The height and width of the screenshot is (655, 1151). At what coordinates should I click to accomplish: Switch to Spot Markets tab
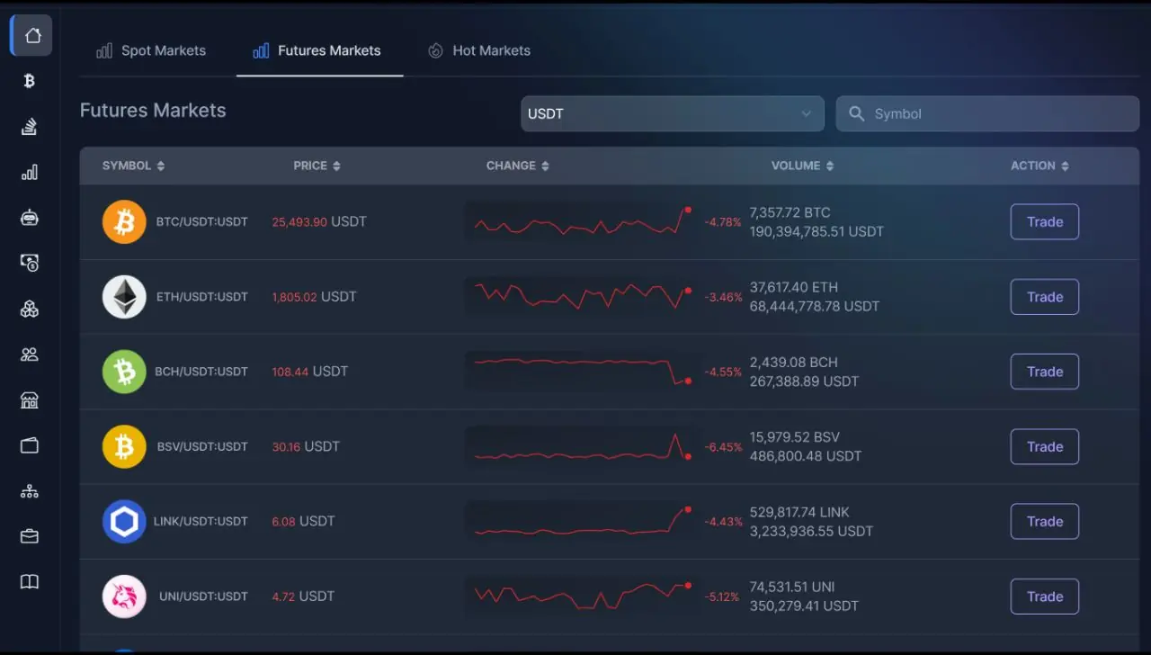coord(151,50)
